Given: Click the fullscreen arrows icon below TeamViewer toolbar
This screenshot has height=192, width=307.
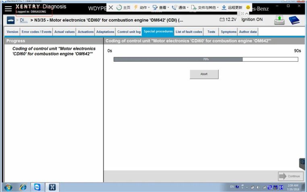Looking at the screenshot, I should (x=243, y=14).
